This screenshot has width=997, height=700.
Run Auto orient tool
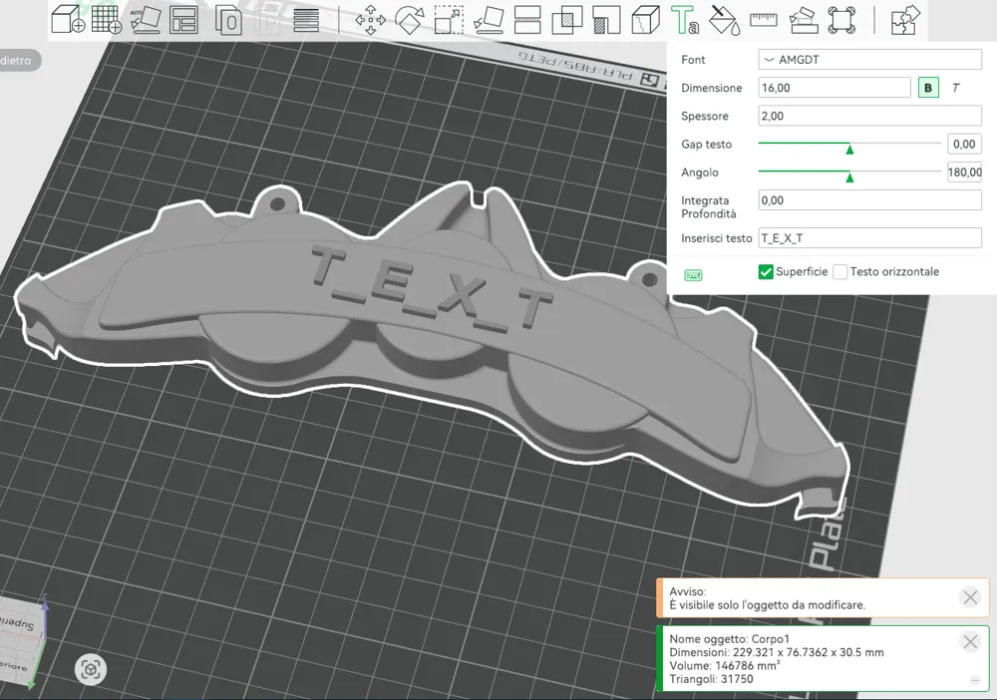[x=146, y=19]
